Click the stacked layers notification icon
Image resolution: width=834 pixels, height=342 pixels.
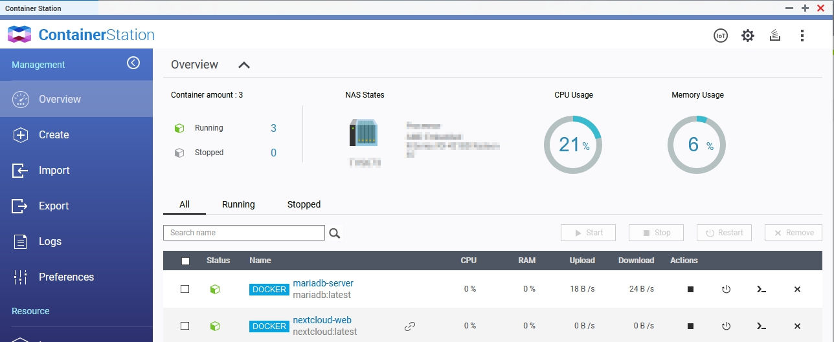coord(774,36)
